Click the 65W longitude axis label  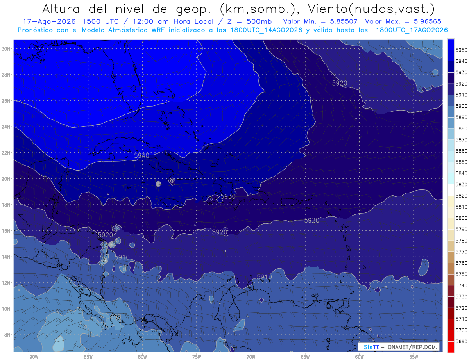(305, 357)
